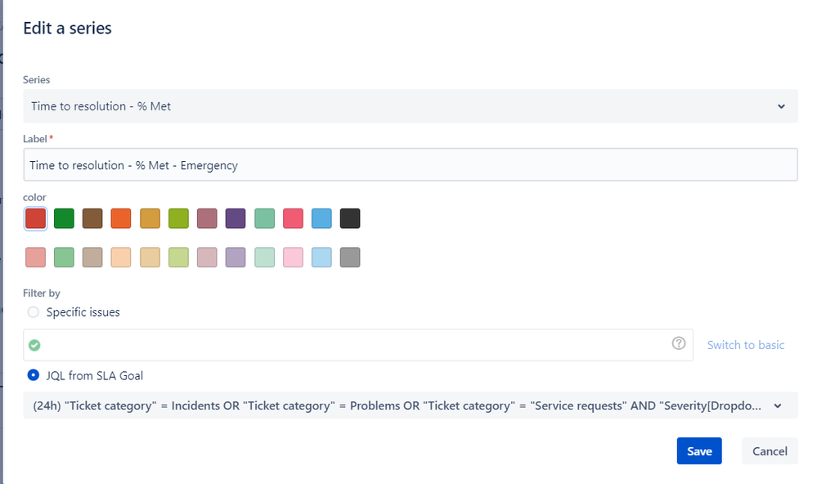Image resolution: width=817 pixels, height=484 pixels.
Task: Cancel editing the series
Action: pos(769,450)
